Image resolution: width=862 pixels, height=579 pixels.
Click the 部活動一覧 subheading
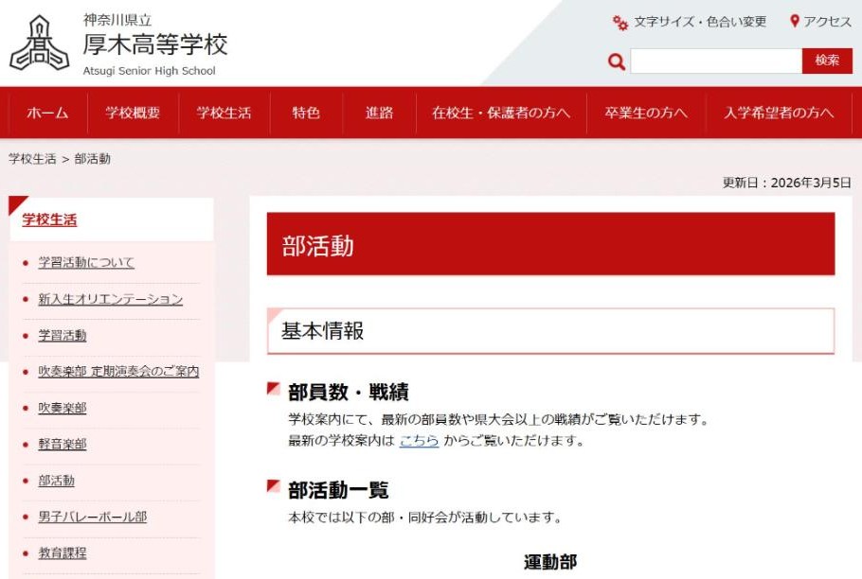pos(338,490)
